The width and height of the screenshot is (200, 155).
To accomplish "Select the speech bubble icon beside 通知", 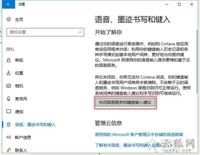I will pyautogui.click(x=8, y=112).
